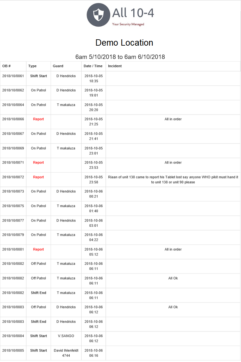Sort by the OB # column header

point(7,66)
